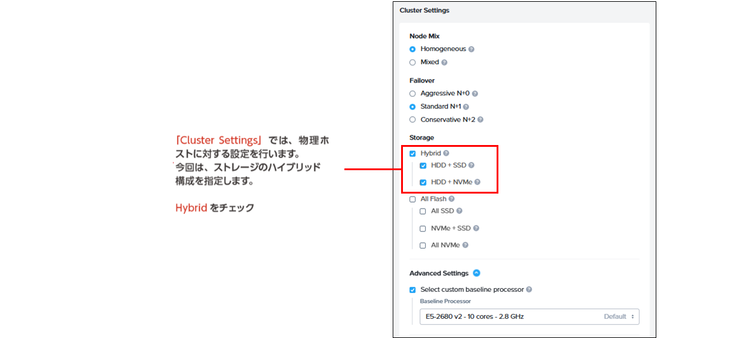Check the NVMe + SSD option
This screenshot has width=747, height=338.
(423, 228)
